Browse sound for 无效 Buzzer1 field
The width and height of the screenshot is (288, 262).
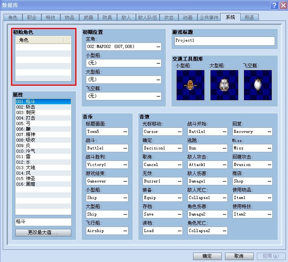179,181
